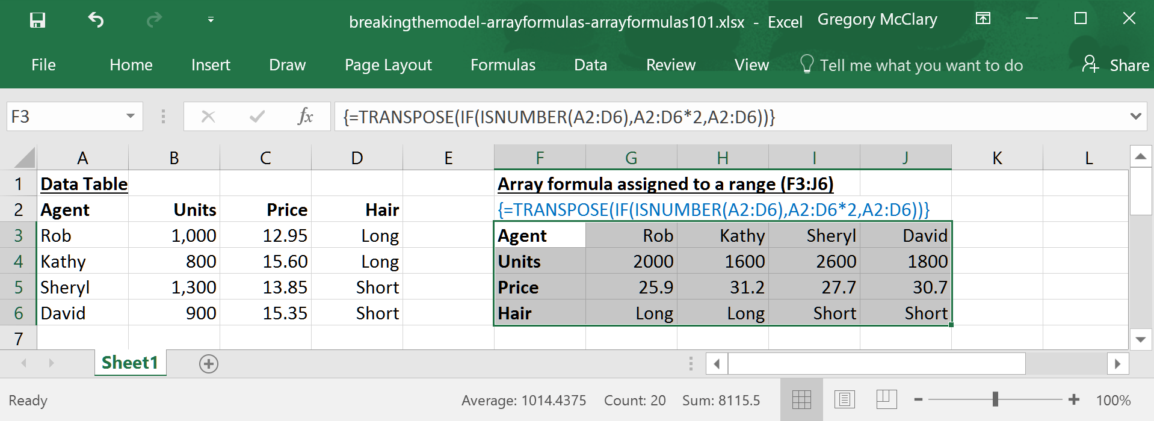Select cell A6 David

click(83, 313)
